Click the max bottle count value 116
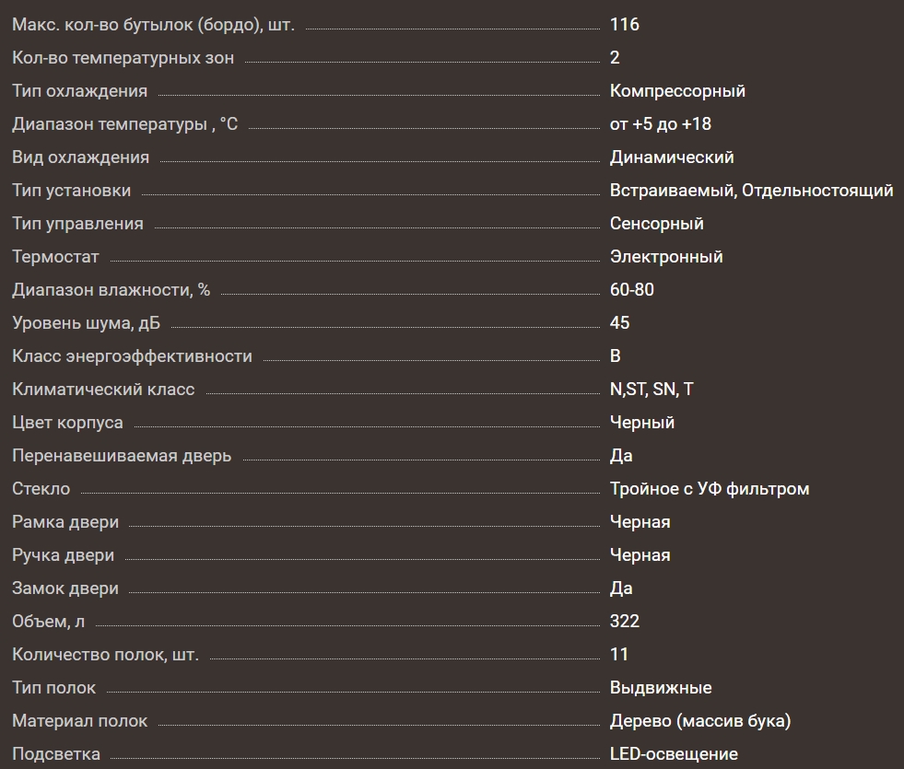This screenshot has height=769, width=904. point(625,25)
